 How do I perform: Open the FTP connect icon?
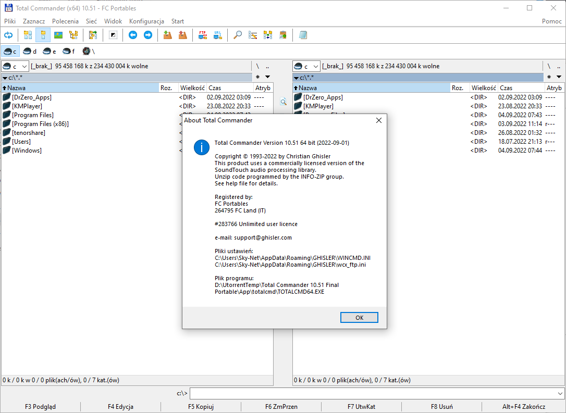pyautogui.click(x=203, y=35)
